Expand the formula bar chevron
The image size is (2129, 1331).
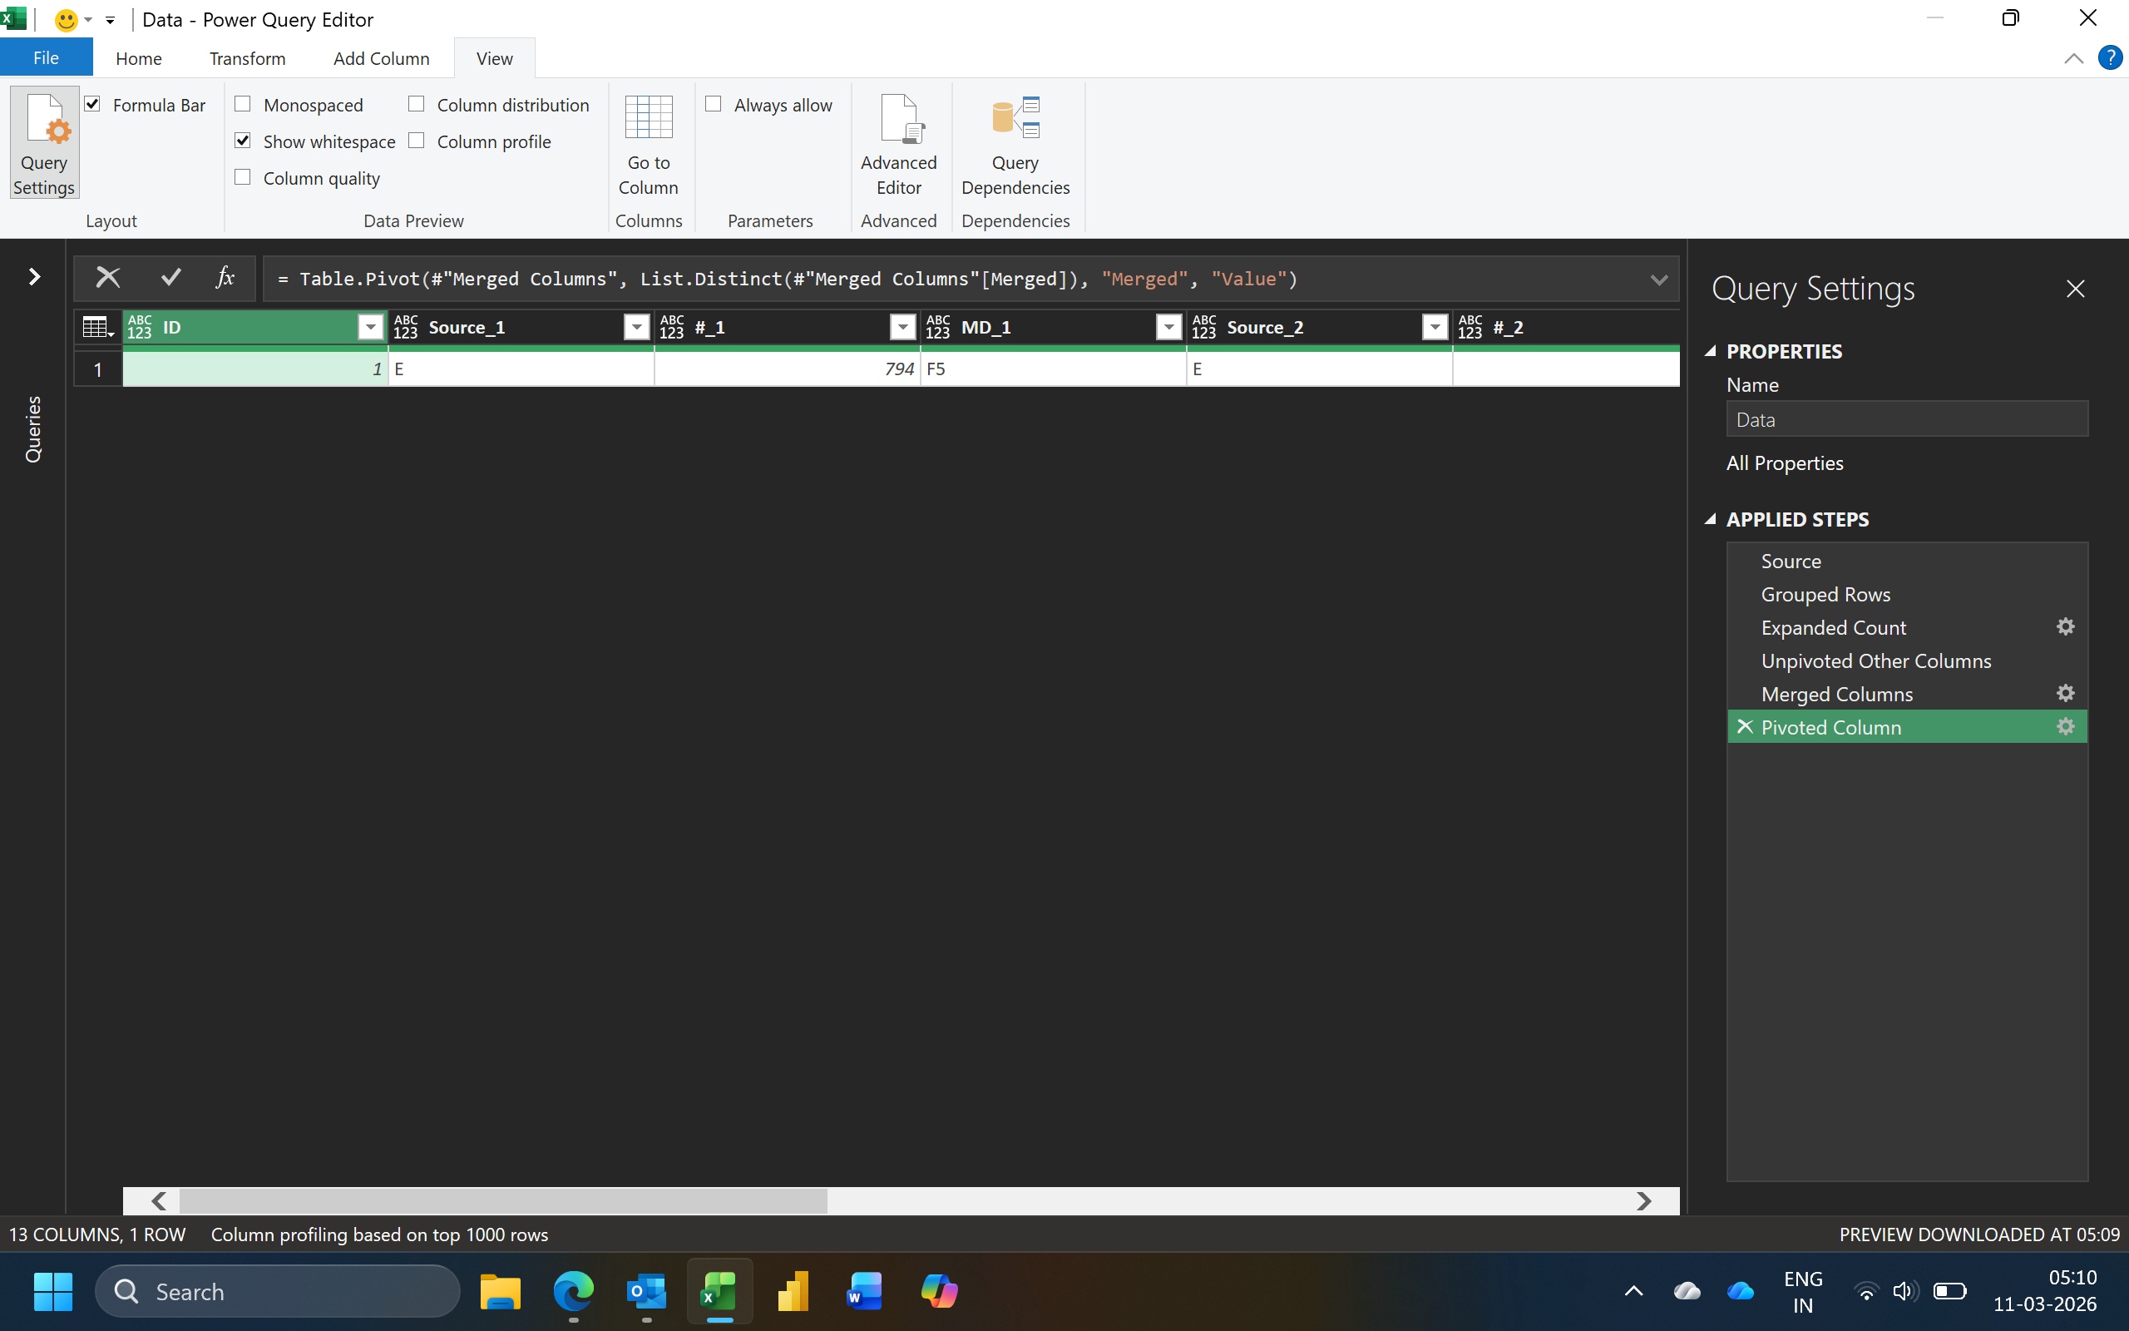1658,280
